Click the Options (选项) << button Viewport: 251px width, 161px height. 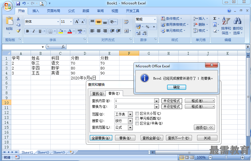click(x=204, y=128)
